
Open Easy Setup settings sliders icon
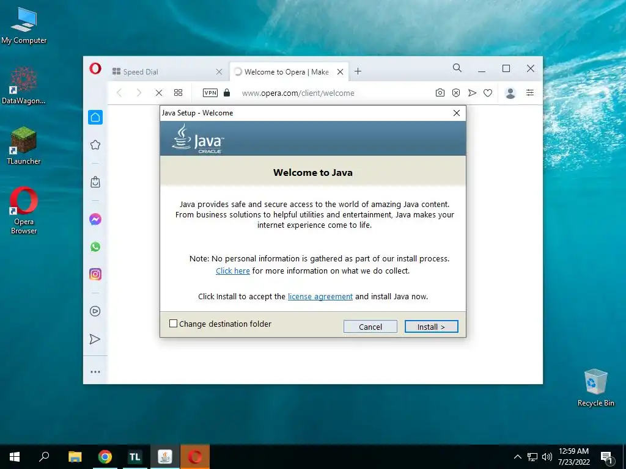[x=530, y=93]
